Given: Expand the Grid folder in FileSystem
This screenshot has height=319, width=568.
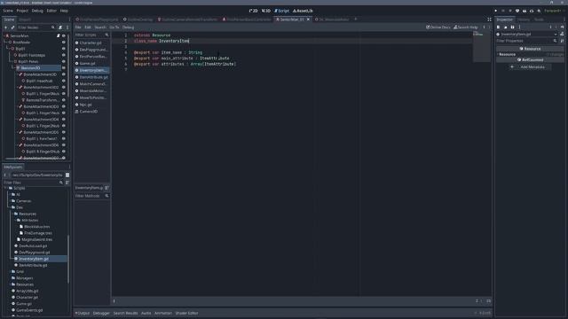Looking at the screenshot, I should (10, 272).
